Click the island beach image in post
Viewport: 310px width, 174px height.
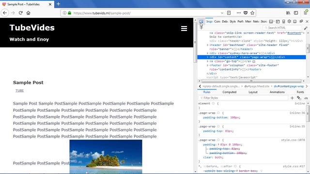[x=106, y=157]
